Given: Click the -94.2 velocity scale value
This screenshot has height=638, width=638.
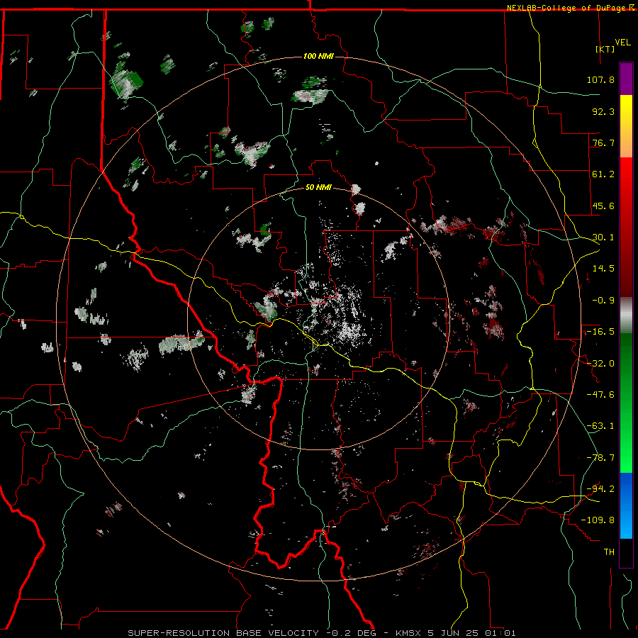Looking at the screenshot, I should (600, 489).
